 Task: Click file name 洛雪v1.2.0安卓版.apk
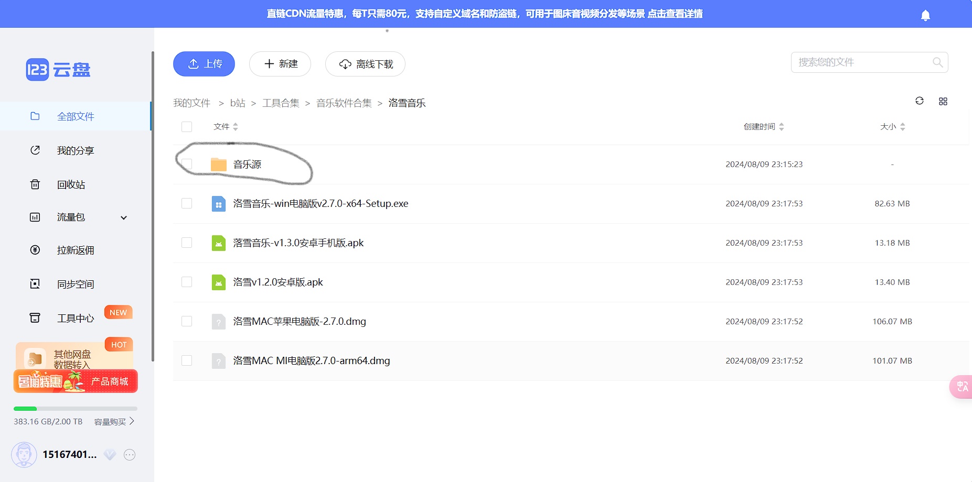tap(278, 282)
